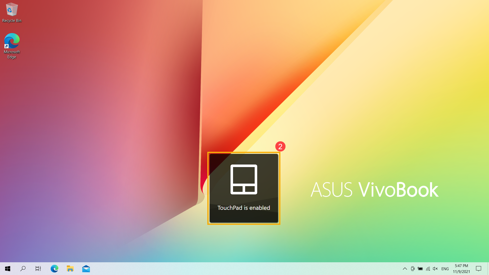Viewport: 489px width, 275px height.
Task: Toggle TouchPad enabled status
Action: tap(244, 188)
